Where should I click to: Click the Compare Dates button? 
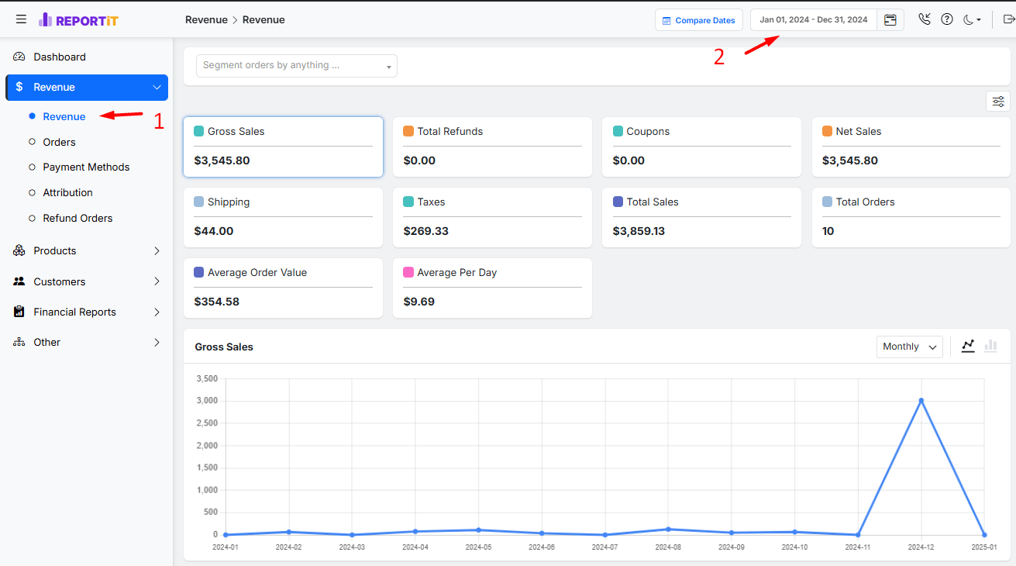[x=698, y=20]
